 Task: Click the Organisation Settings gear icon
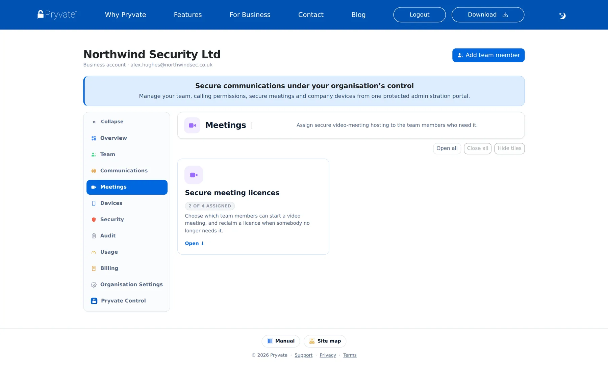tap(94, 285)
